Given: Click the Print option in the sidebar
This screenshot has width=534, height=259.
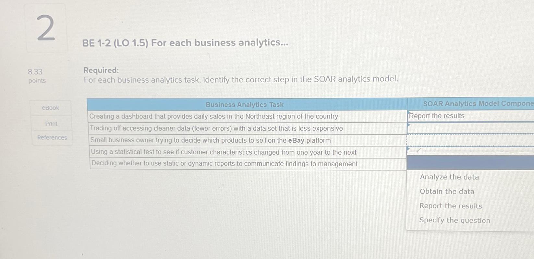Looking at the screenshot, I should [x=50, y=123].
